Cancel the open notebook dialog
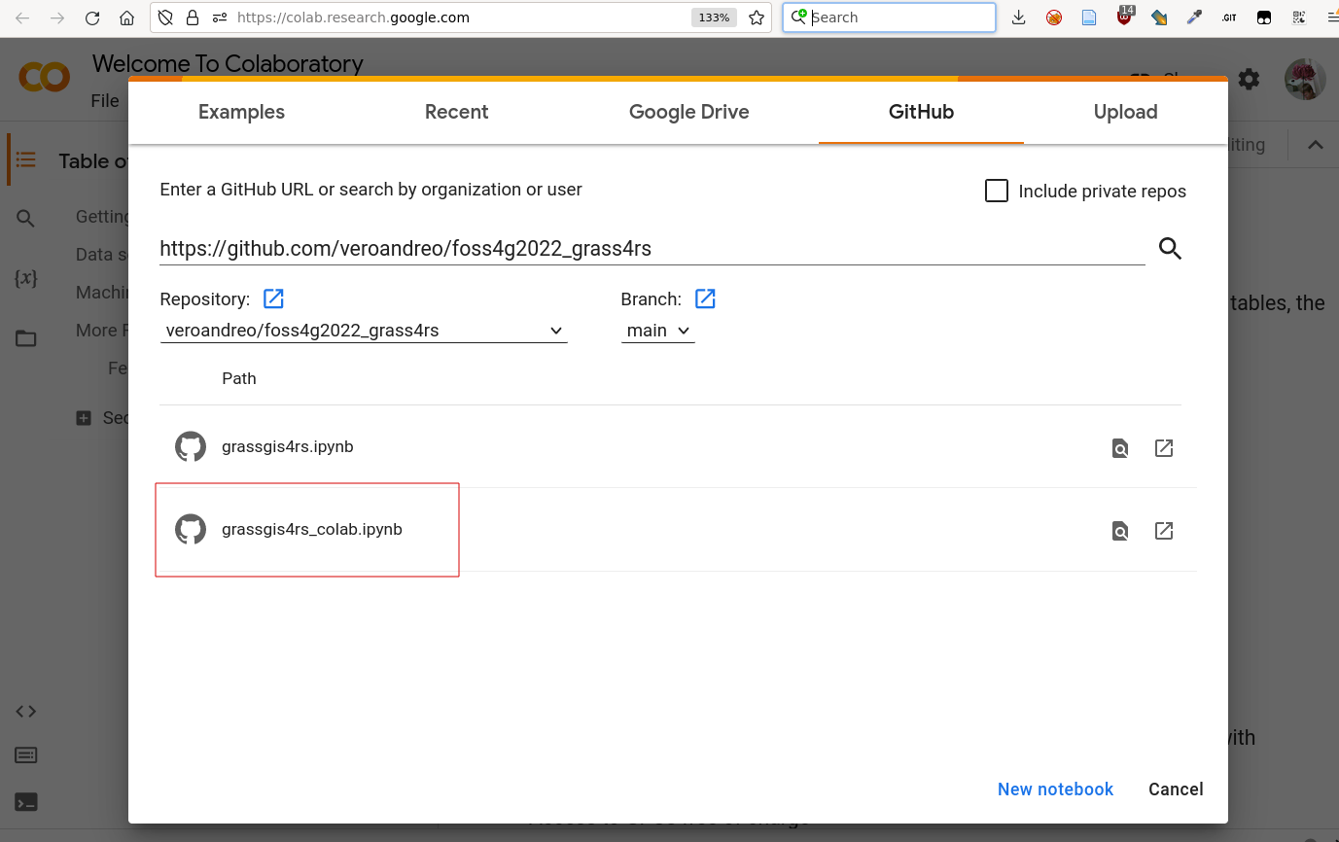The width and height of the screenshot is (1339, 842). [x=1176, y=789]
